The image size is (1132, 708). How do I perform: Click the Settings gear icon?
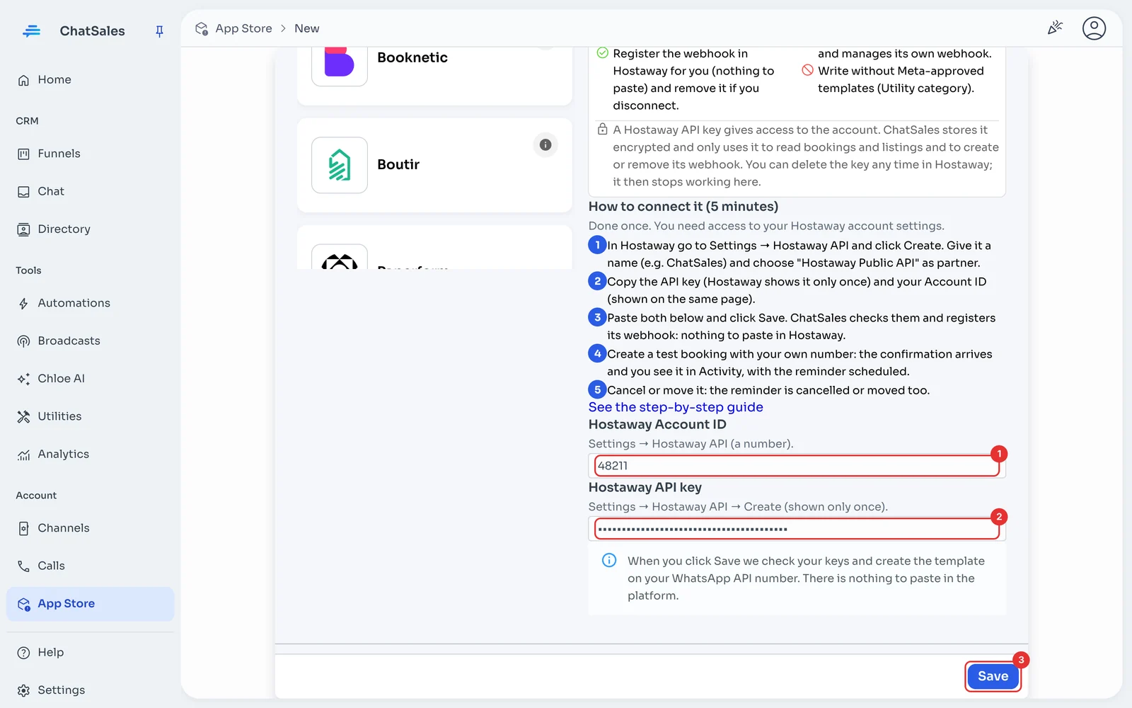(23, 690)
